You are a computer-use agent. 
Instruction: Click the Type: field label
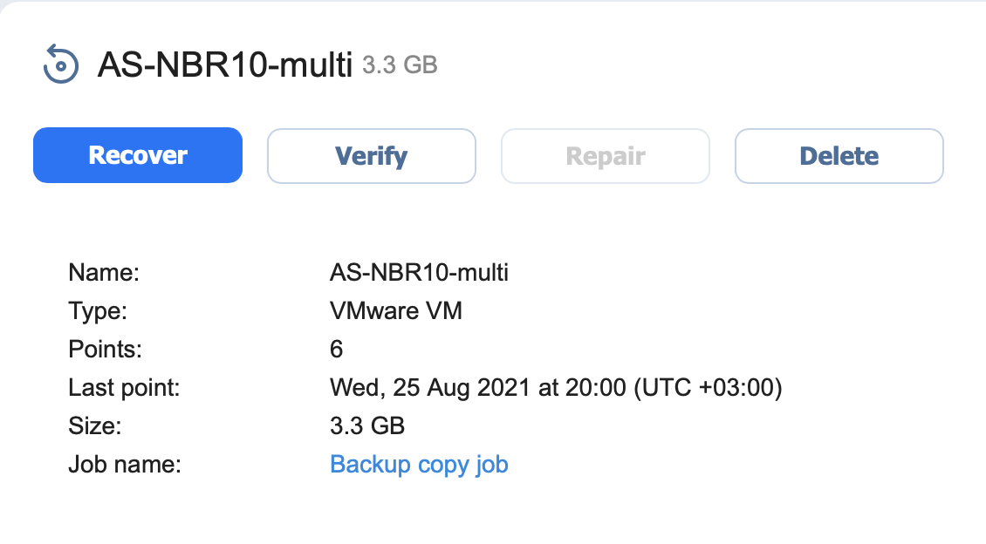tap(98, 311)
